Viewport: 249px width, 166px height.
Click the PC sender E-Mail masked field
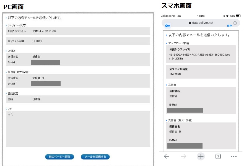tap(45, 63)
